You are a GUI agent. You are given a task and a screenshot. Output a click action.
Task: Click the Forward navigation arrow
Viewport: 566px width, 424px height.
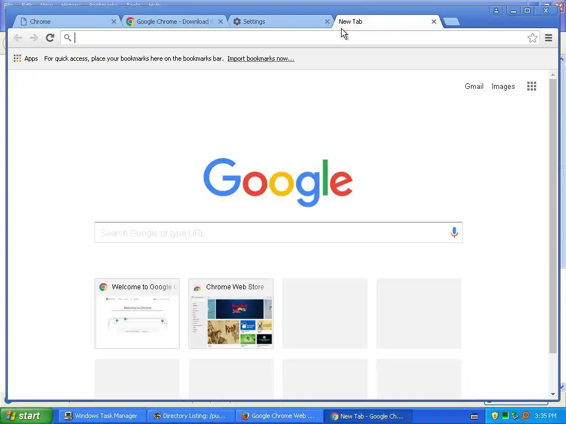click(34, 38)
